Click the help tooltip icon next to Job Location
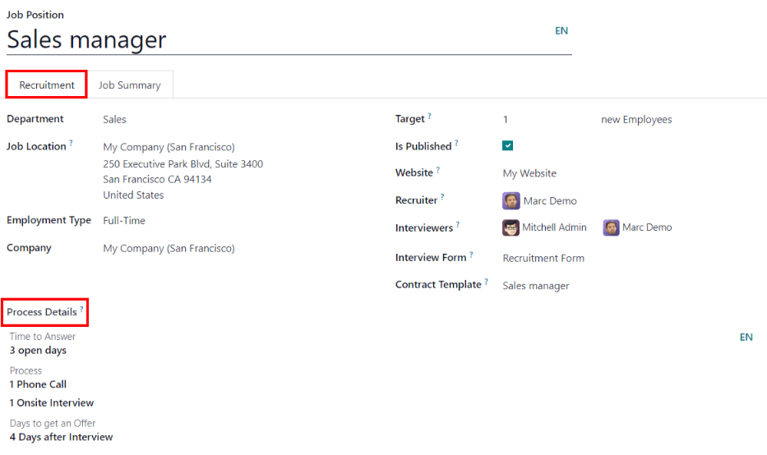The height and width of the screenshot is (455, 767). [x=72, y=144]
